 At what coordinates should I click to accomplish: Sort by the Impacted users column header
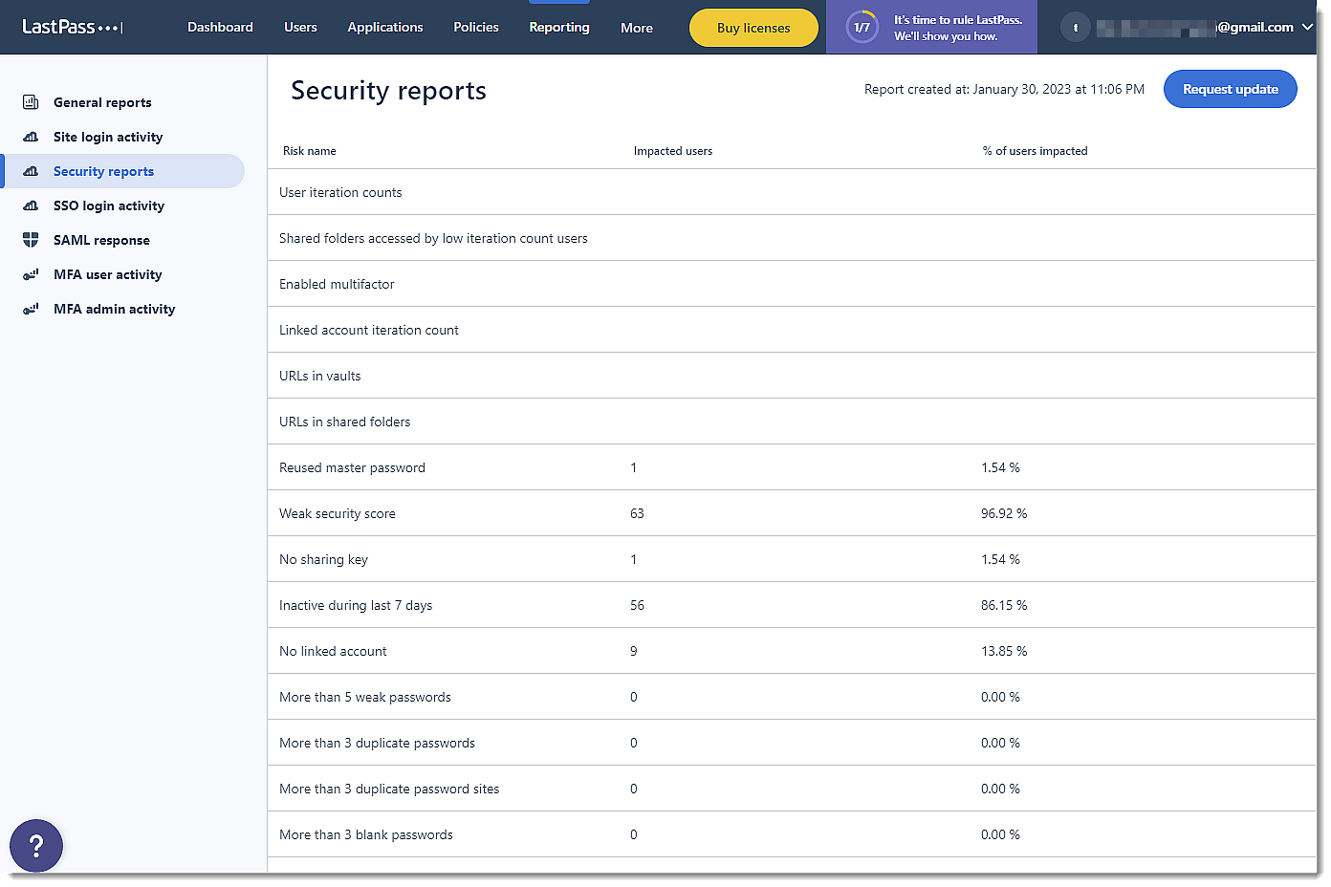coord(672,151)
